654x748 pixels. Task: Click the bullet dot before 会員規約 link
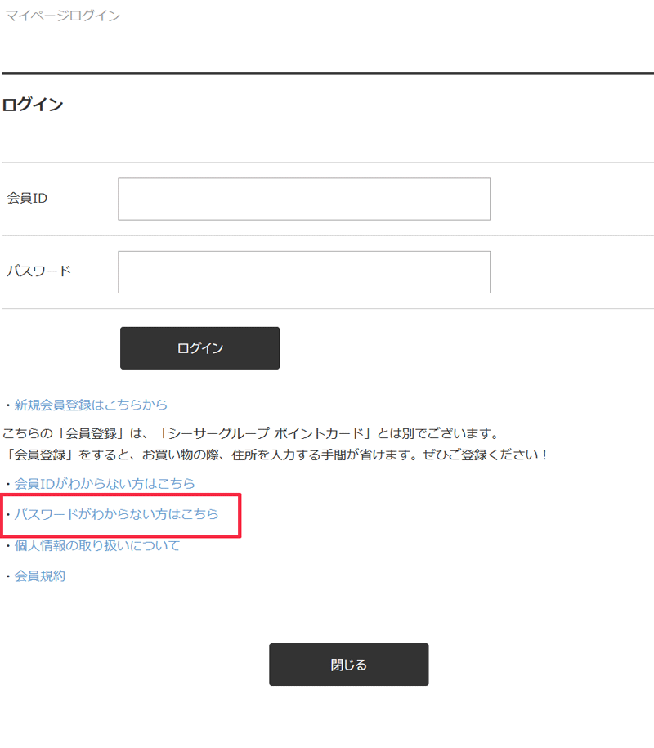coord(8,577)
